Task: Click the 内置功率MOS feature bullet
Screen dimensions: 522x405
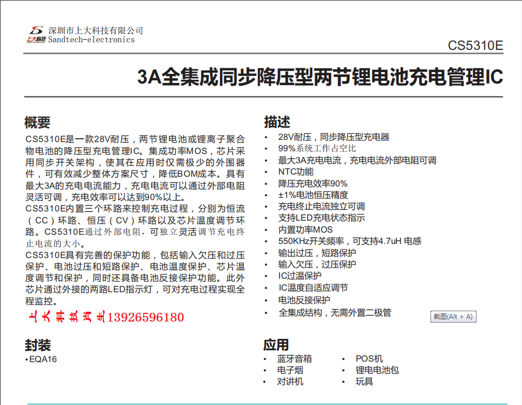Action: 305,229
